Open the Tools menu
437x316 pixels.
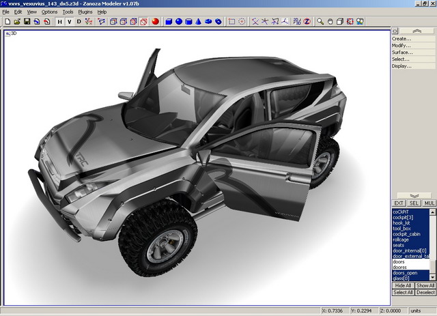point(68,12)
